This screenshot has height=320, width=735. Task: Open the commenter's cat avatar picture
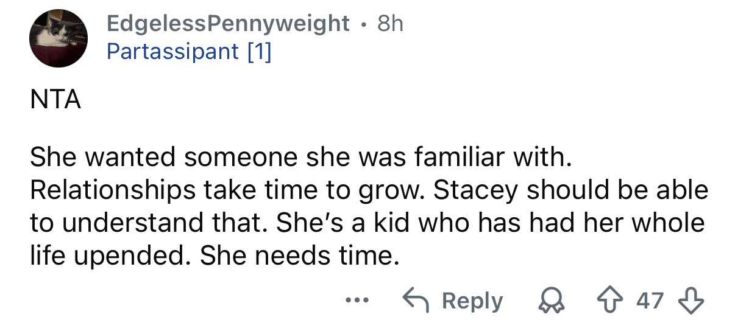point(59,38)
